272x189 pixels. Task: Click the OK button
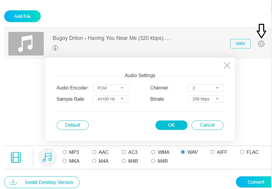click(x=171, y=125)
